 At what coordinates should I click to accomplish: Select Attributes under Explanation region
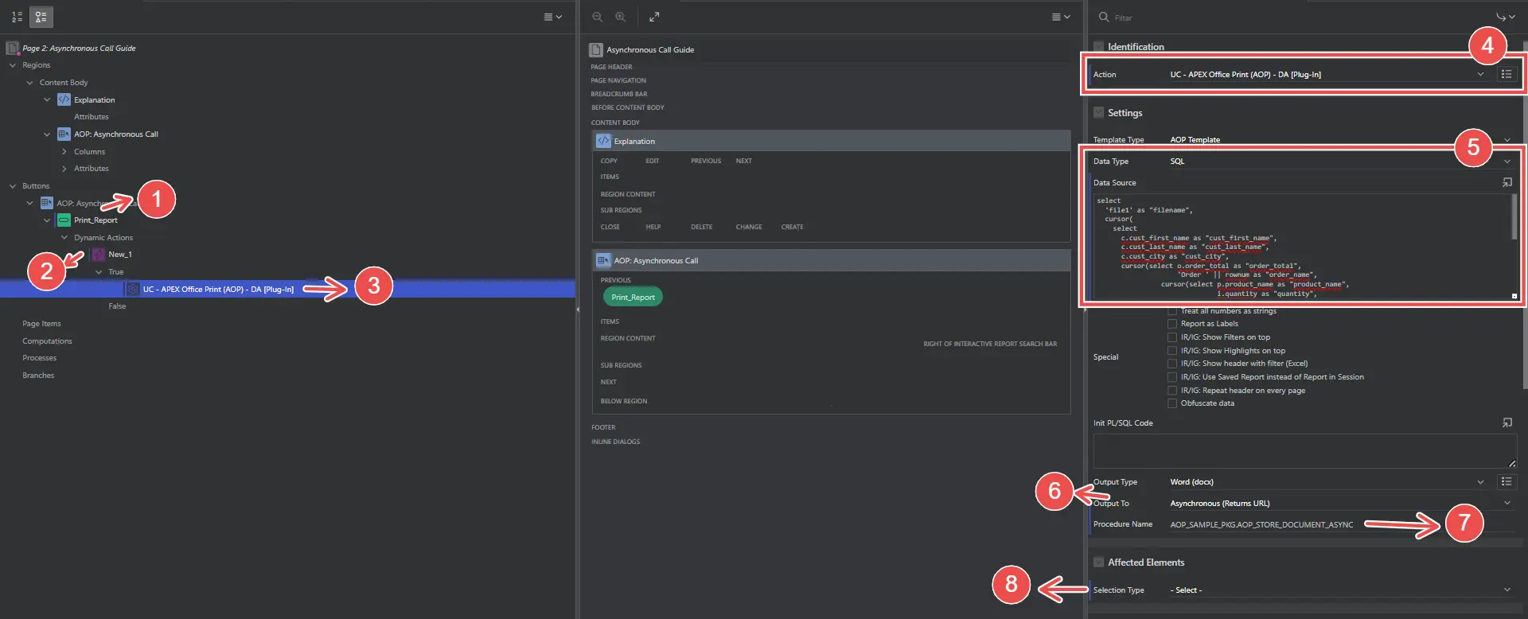[92, 117]
